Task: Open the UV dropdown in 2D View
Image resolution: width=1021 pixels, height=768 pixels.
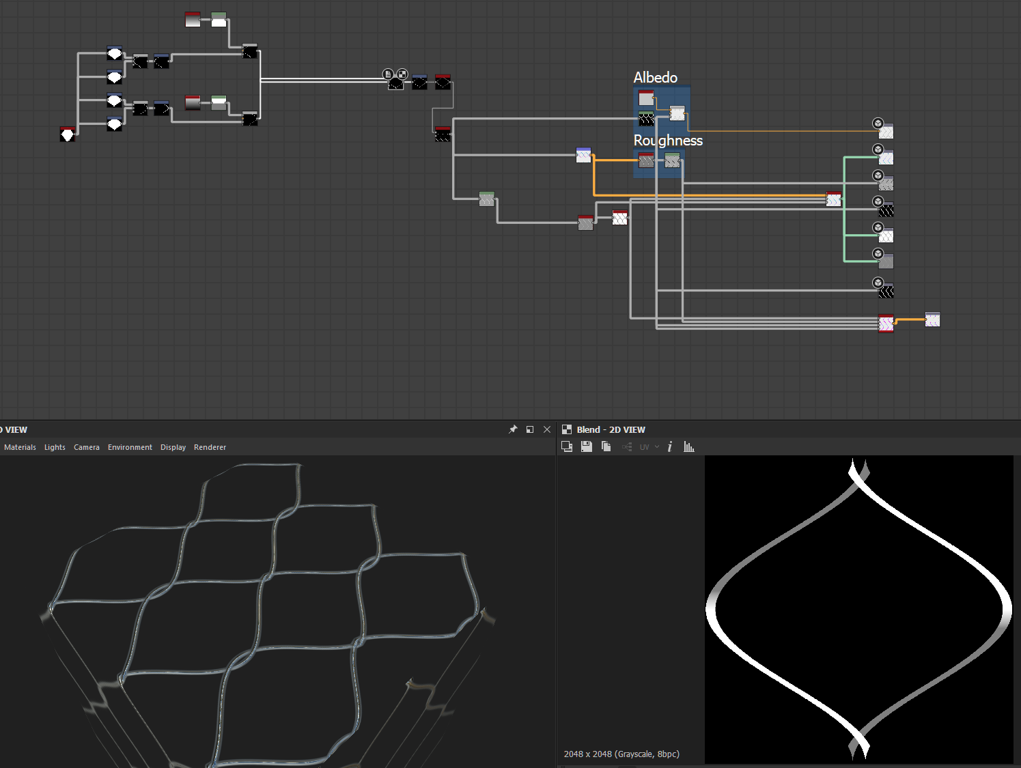Action: coord(649,447)
